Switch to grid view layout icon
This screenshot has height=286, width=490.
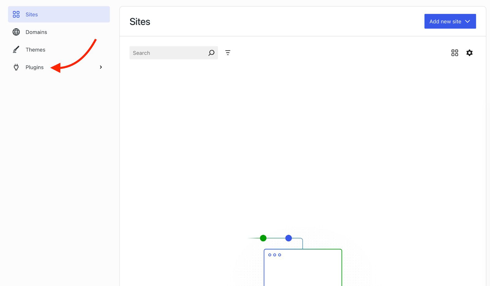point(454,53)
